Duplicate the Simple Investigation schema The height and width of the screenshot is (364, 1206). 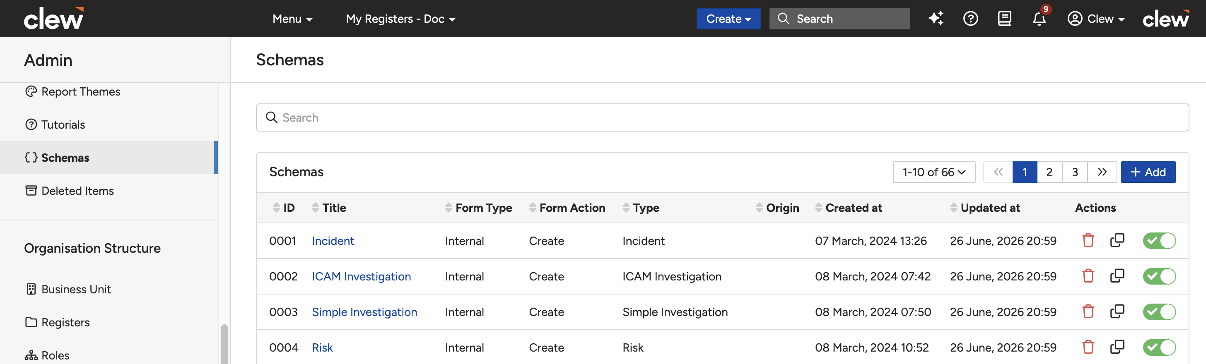coord(1117,311)
